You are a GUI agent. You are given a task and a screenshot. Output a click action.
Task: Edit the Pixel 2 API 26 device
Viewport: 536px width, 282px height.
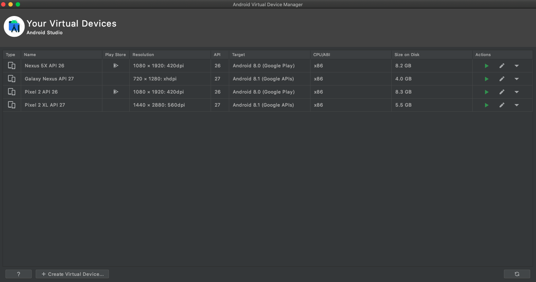click(x=502, y=92)
